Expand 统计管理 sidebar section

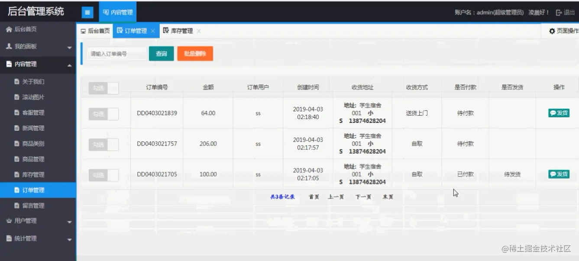click(38, 238)
